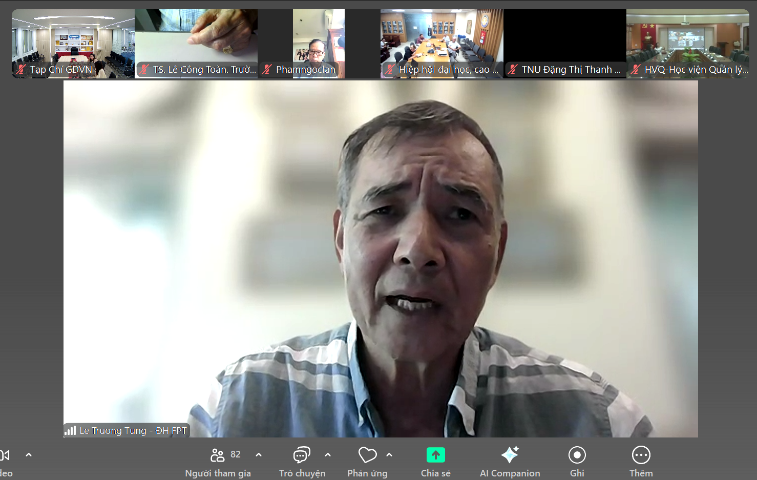Click the Le Truong Tung - ĐH FPT name label
Image resolution: width=757 pixels, height=480 pixels.
[133, 431]
